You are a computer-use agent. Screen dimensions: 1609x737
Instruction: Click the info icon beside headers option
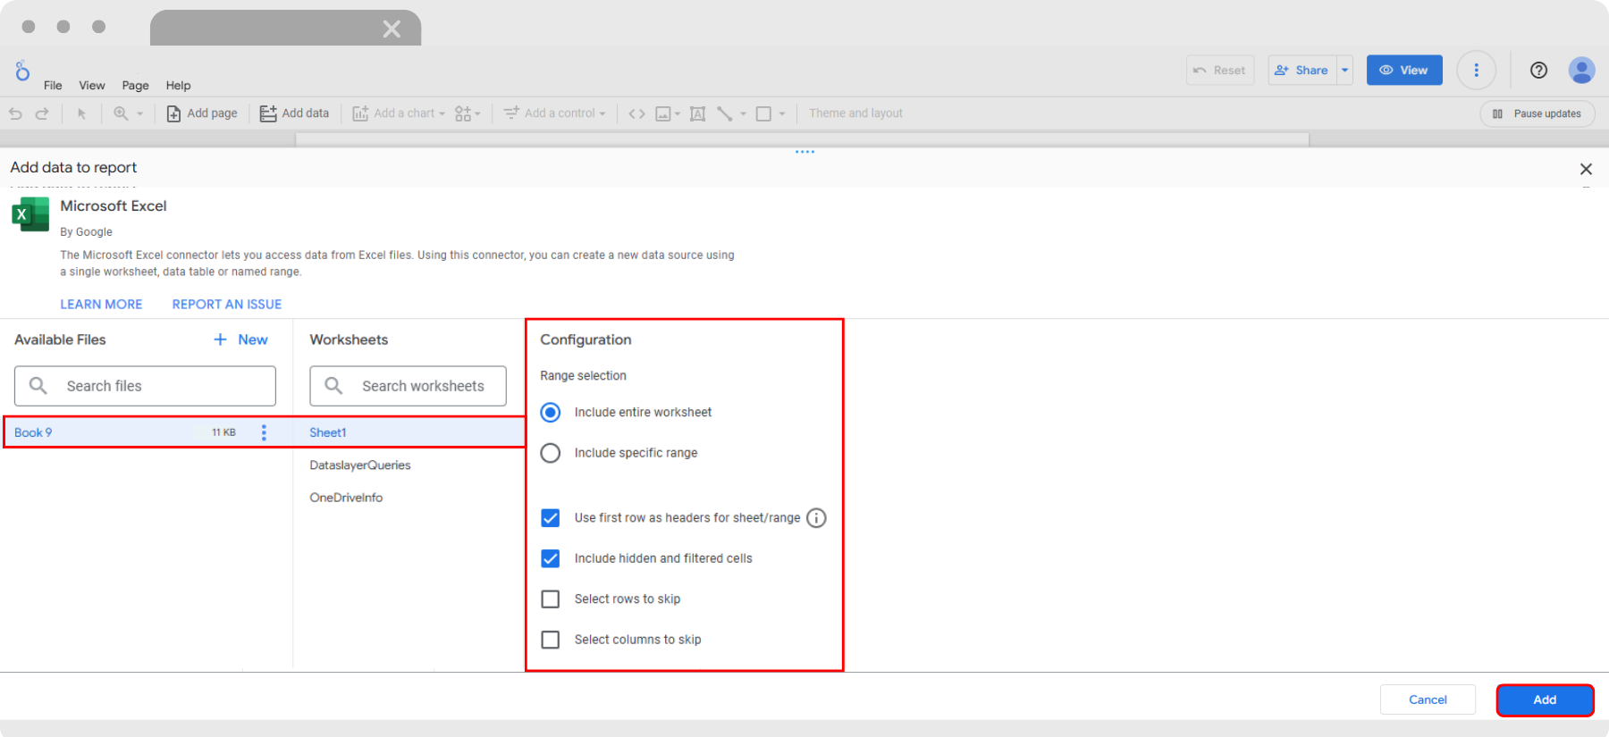[x=816, y=518]
